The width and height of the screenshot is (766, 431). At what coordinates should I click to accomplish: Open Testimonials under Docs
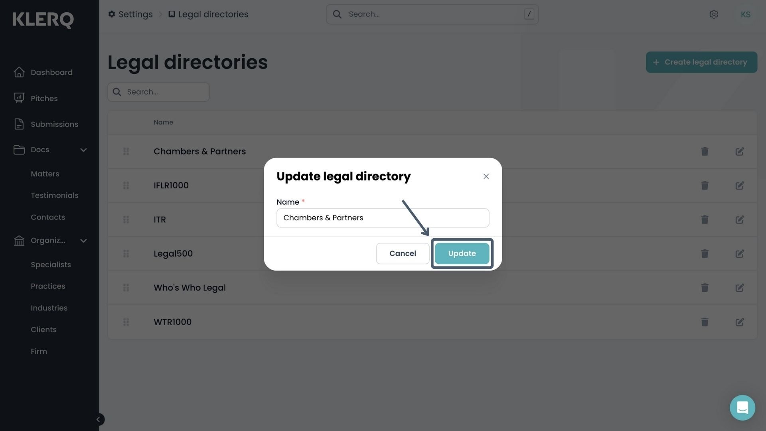pyautogui.click(x=54, y=195)
